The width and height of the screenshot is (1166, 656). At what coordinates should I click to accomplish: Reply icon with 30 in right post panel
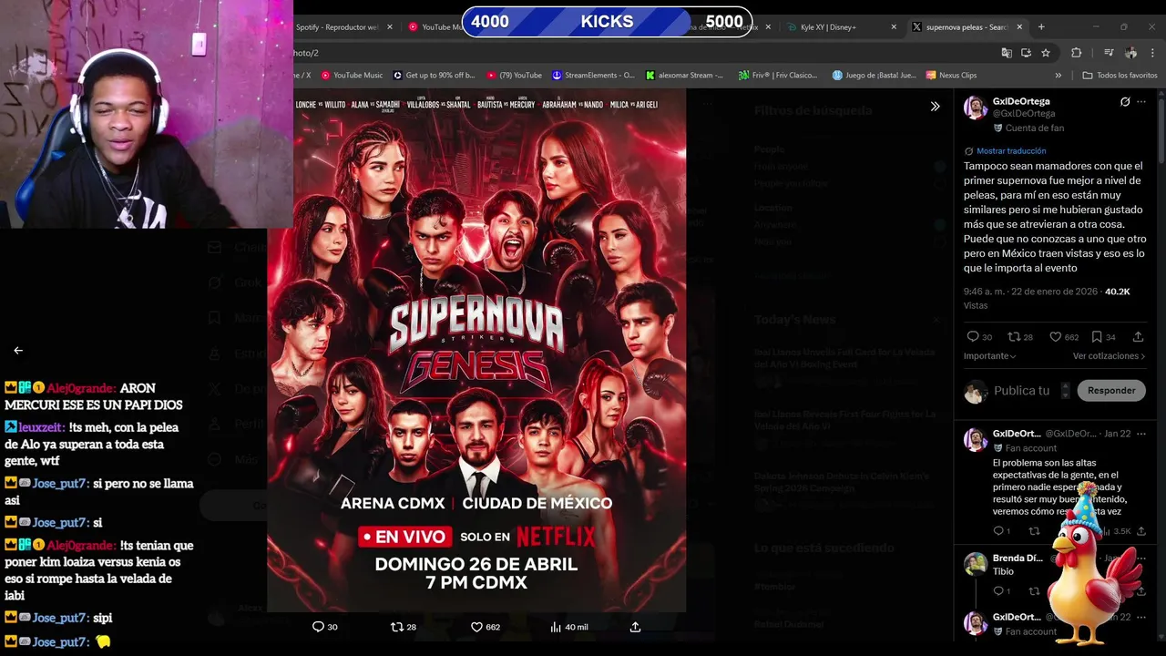click(979, 337)
